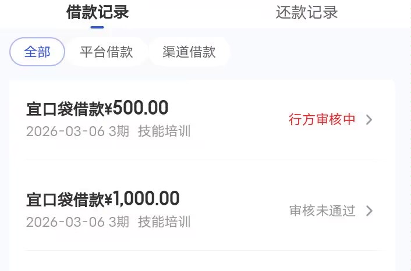Screen dimensions: 411x271
Task: Tap 技能培训 label on the ¥1,000.00 loan
Action: 164,222
